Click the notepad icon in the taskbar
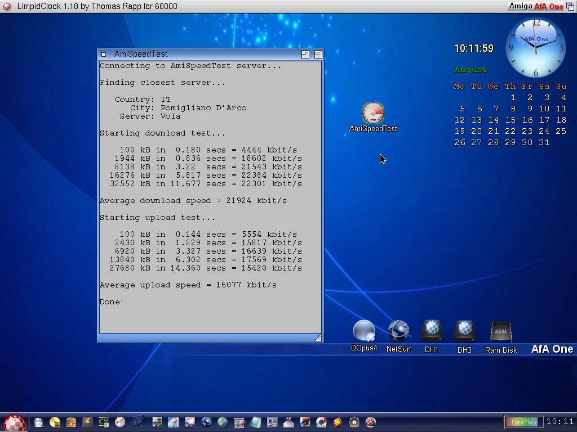The width and height of the screenshot is (577, 432). pos(255,422)
